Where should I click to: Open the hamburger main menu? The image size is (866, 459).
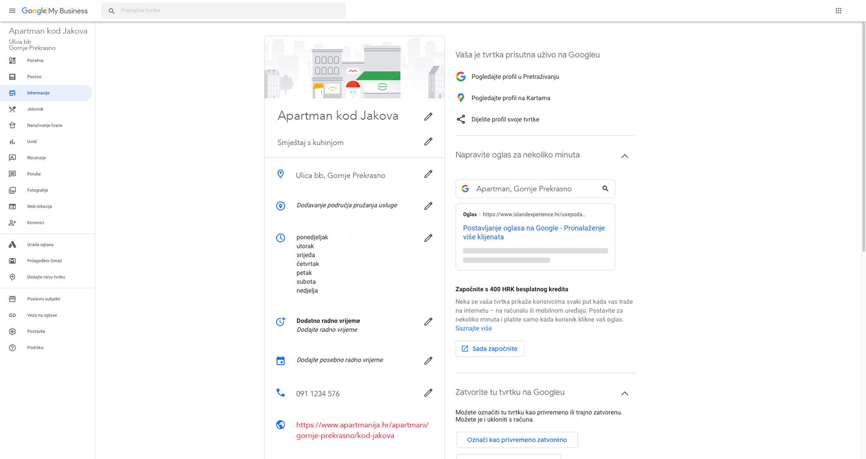tap(12, 11)
